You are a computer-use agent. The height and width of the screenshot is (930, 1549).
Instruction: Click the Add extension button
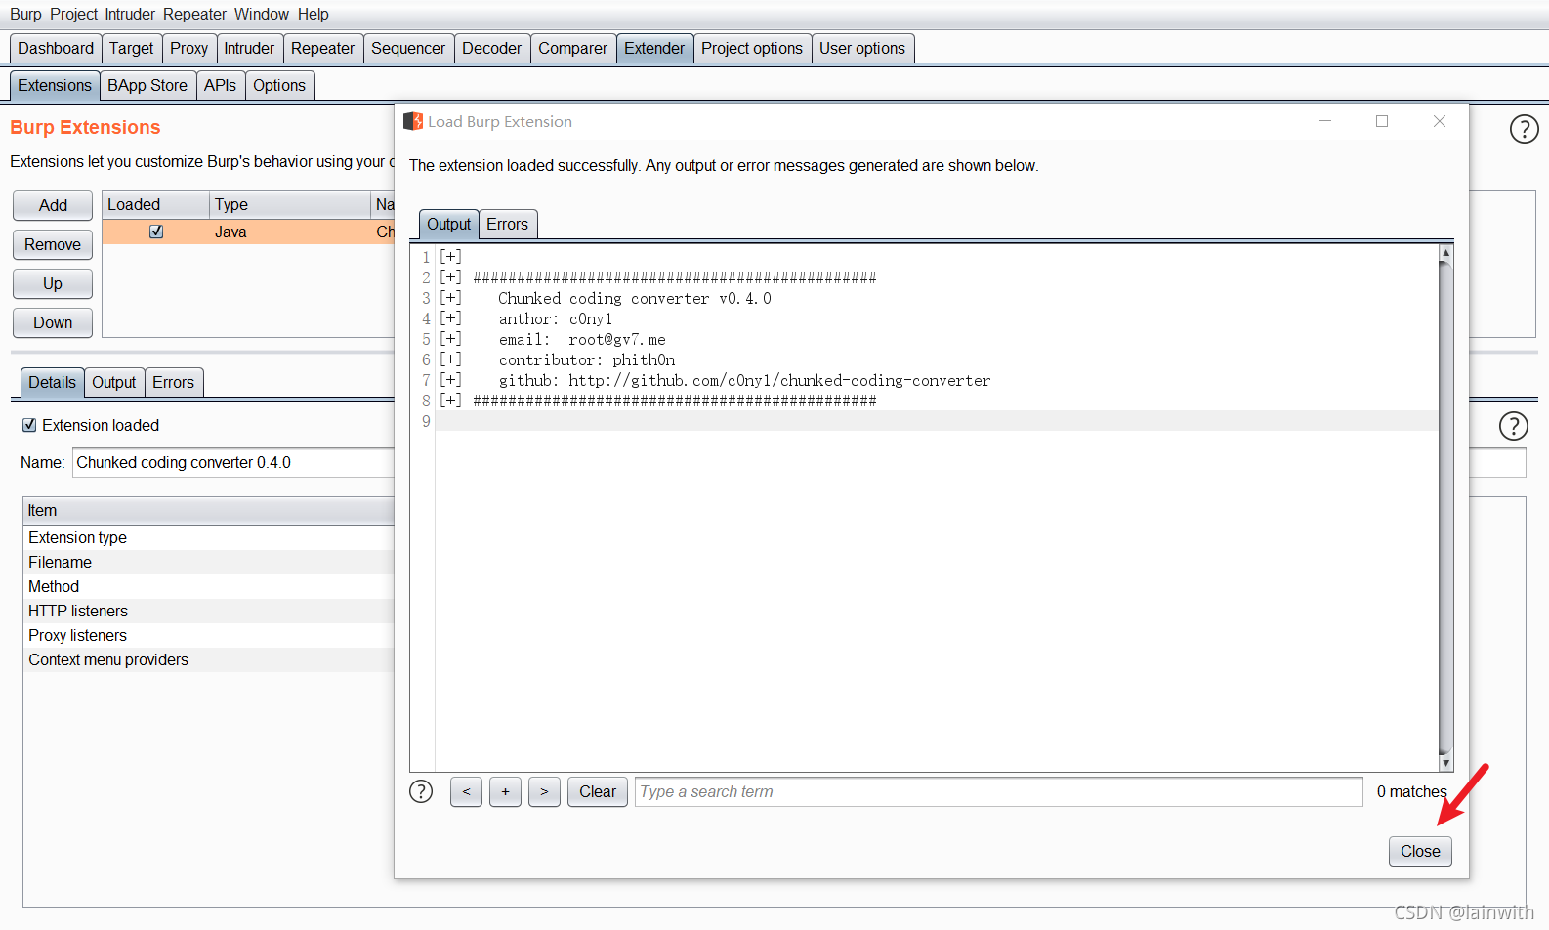point(53,205)
